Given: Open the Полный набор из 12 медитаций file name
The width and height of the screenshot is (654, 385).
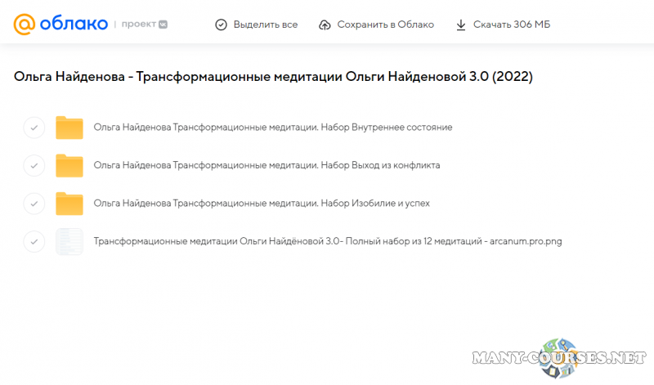Looking at the screenshot, I should 328,241.
